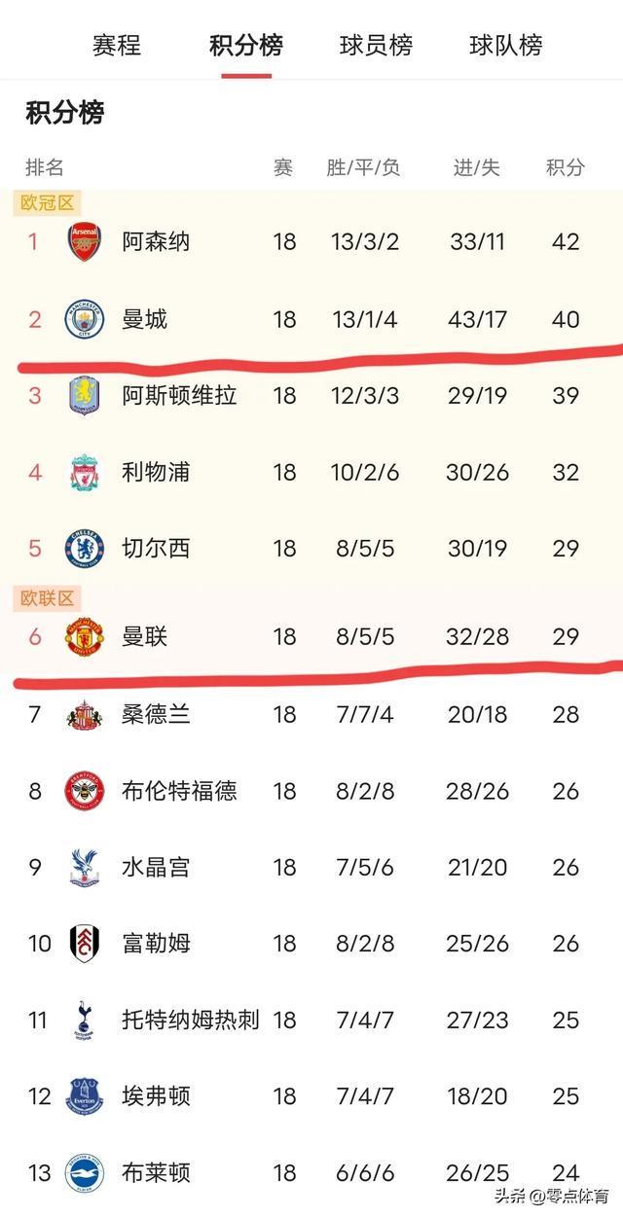Image resolution: width=623 pixels, height=1218 pixels.
Task: Click the Manchester United badge icon
Action: [86, 636]
